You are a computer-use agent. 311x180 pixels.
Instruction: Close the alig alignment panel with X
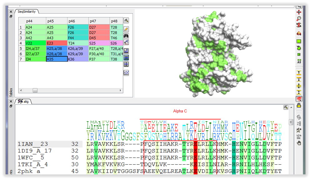11,102
